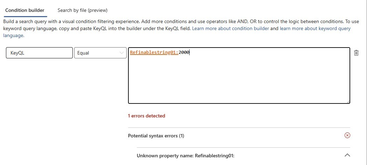
Task: Click the Build a search query description text
Action: (181, 22)
